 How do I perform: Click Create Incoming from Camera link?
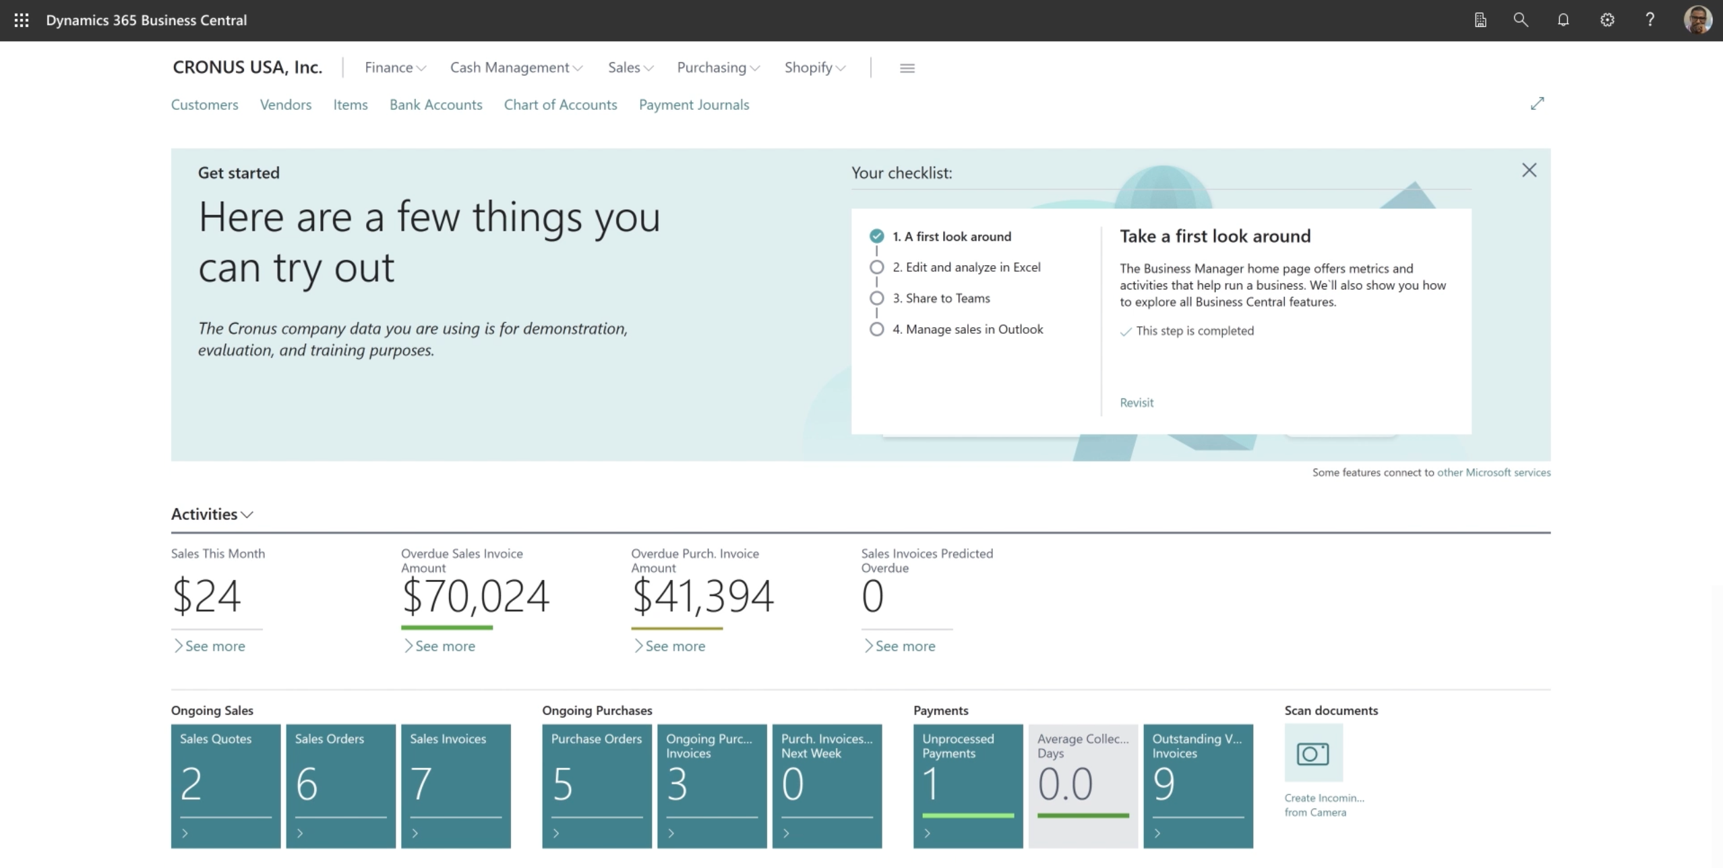click(1324, 805)
